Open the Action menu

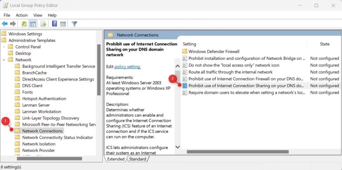(x=22, y=15)
